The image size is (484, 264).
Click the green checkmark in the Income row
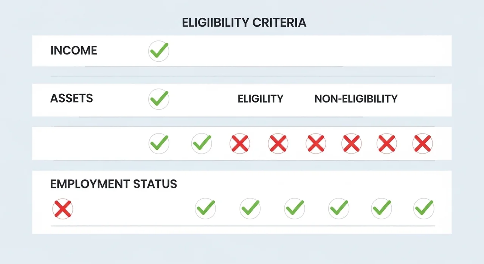tap(159, 51)
